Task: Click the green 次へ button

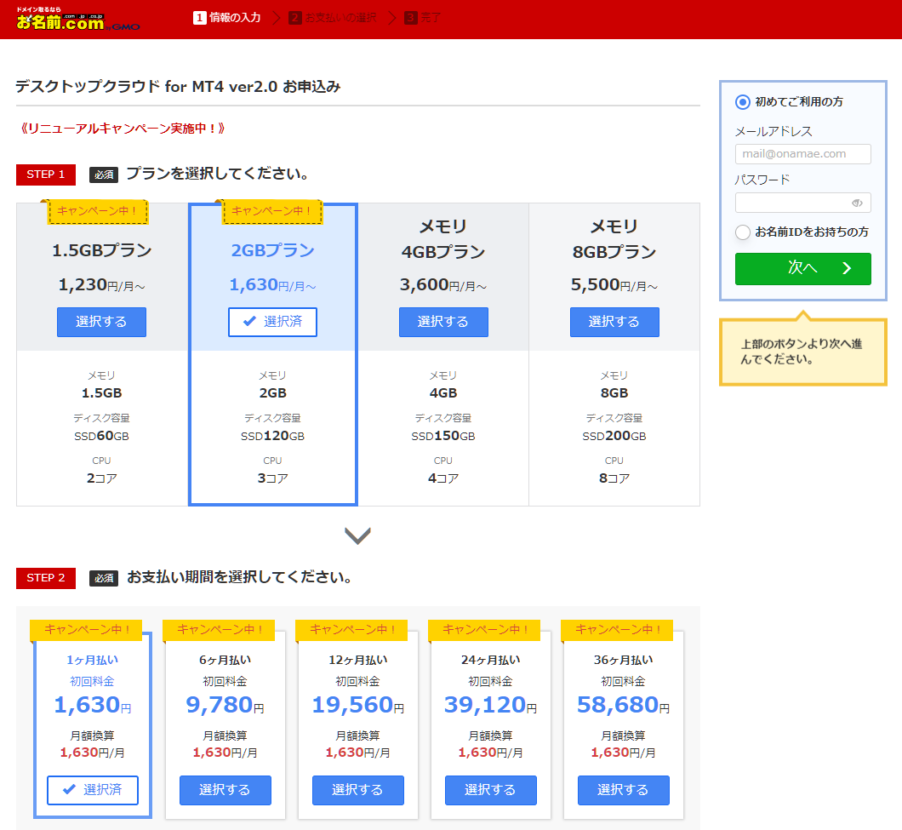Action: (802, 269)
